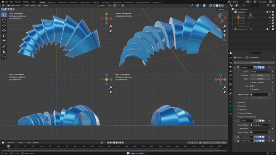The width and height of the screenshot is (276, 155).
Task: Activate the Select Box tool
Action: pos(4,15)
